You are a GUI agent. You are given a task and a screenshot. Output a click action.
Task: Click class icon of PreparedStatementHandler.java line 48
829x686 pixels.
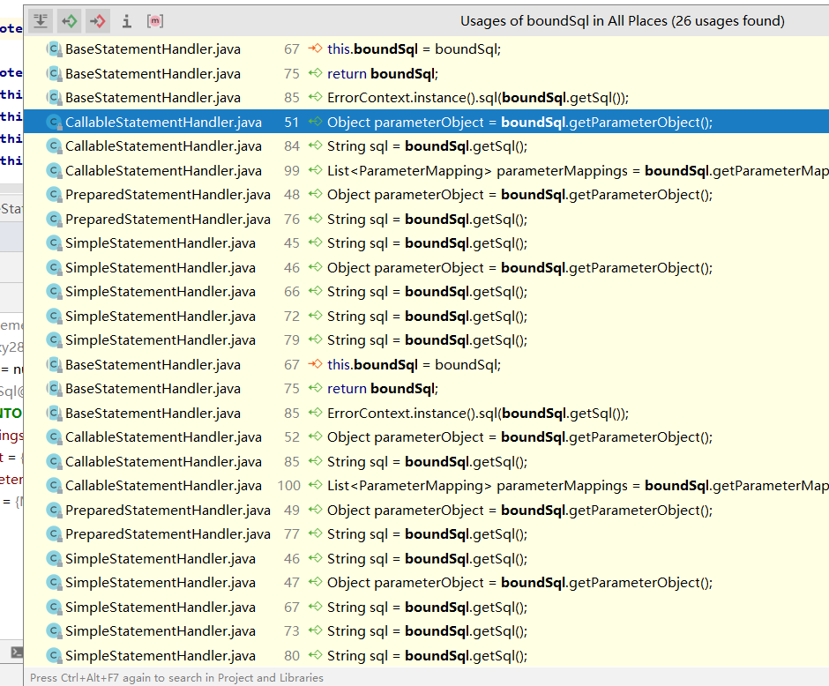[x=54, y=195]
